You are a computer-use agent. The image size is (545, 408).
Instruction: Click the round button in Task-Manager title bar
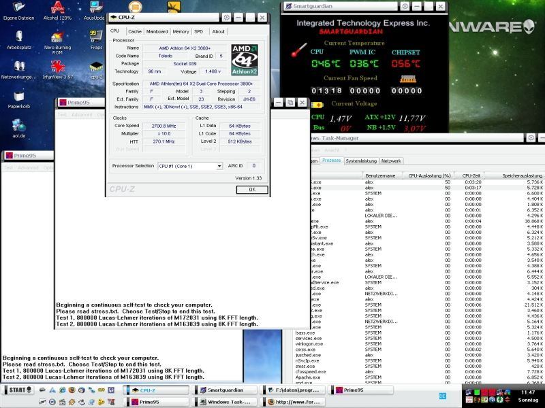click(x=531, y=138)
